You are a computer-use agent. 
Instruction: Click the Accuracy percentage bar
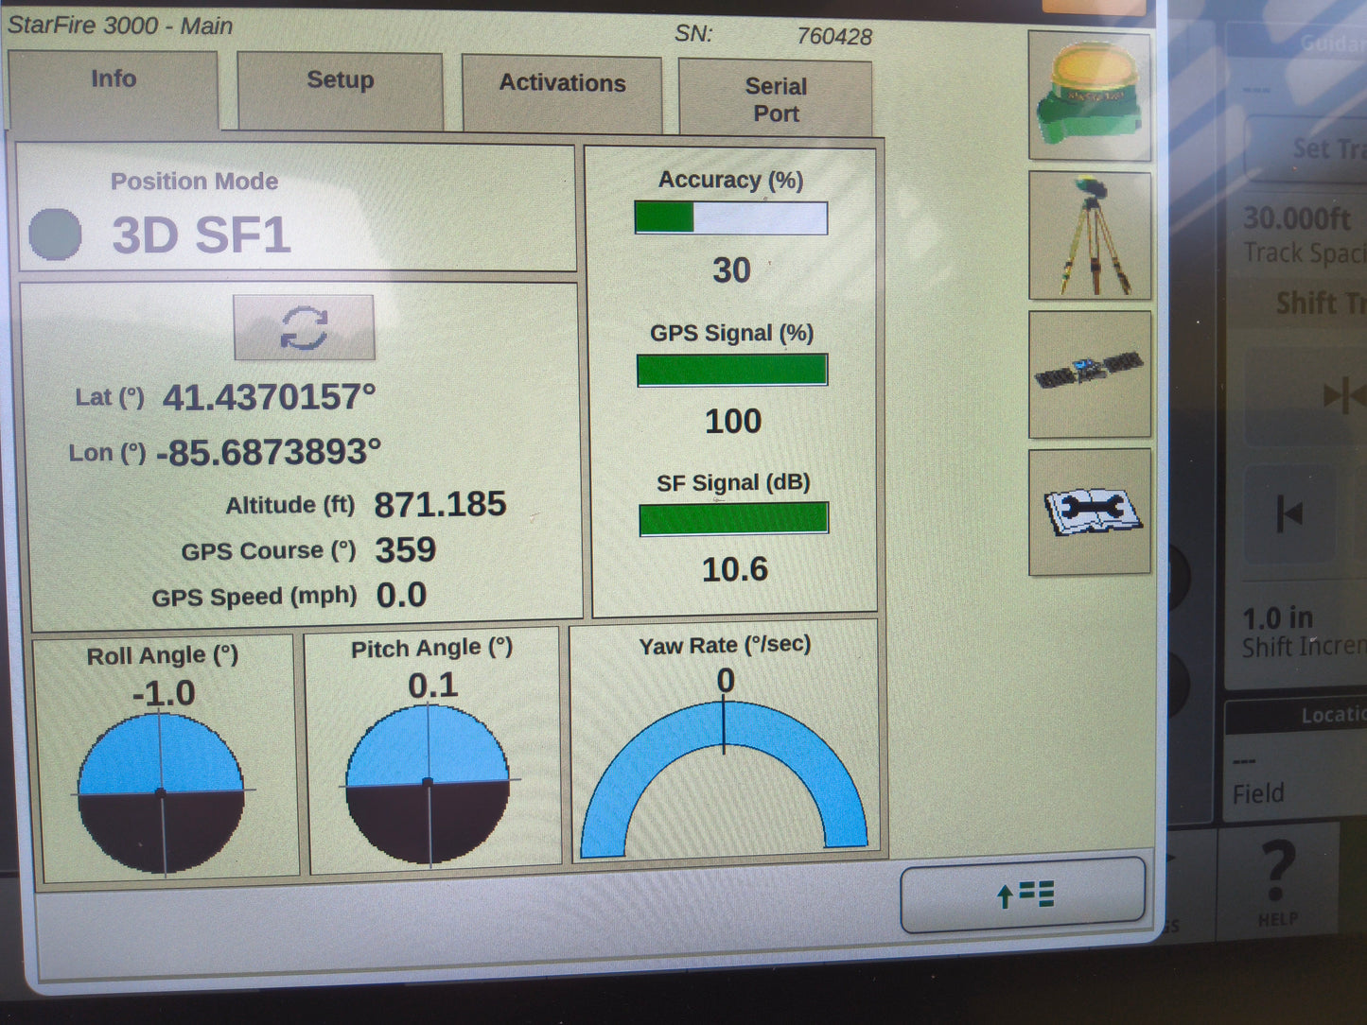tap(730, 218)
